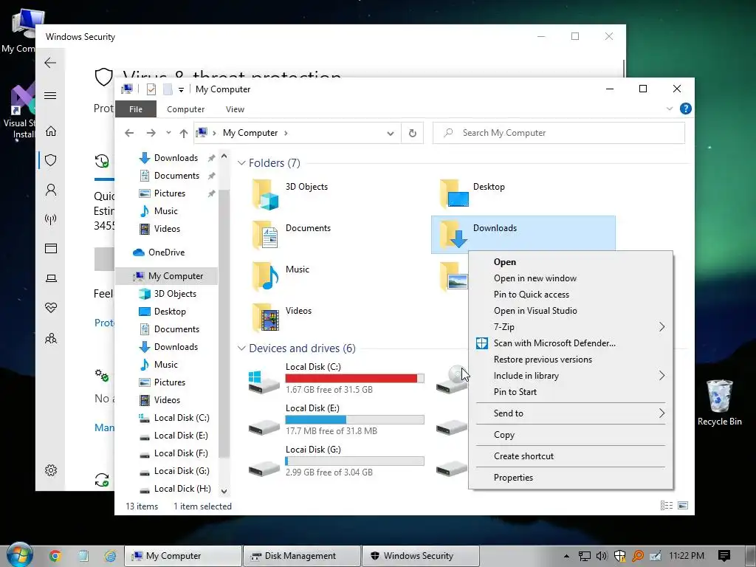The image size is (756, 567).
Task: Click Chrome icon in taskbar
Action: pos(55,556)
